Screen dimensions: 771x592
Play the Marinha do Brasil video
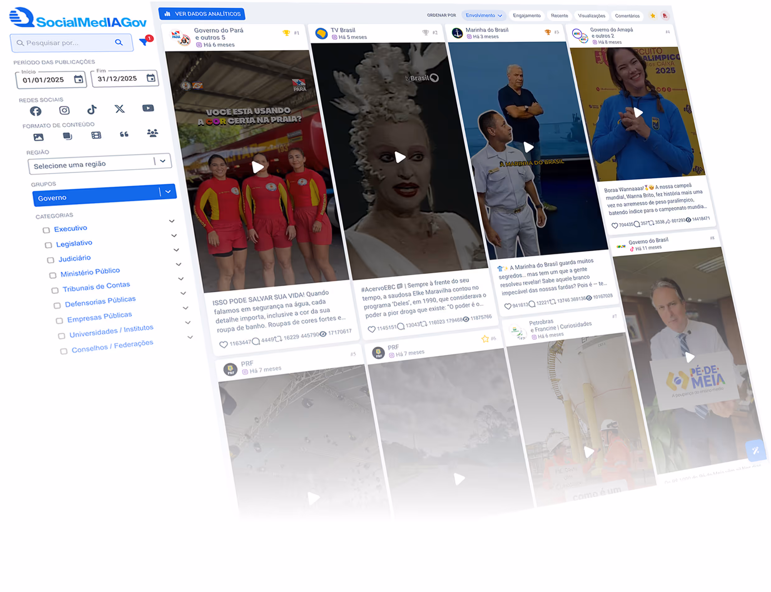point(528,147)
